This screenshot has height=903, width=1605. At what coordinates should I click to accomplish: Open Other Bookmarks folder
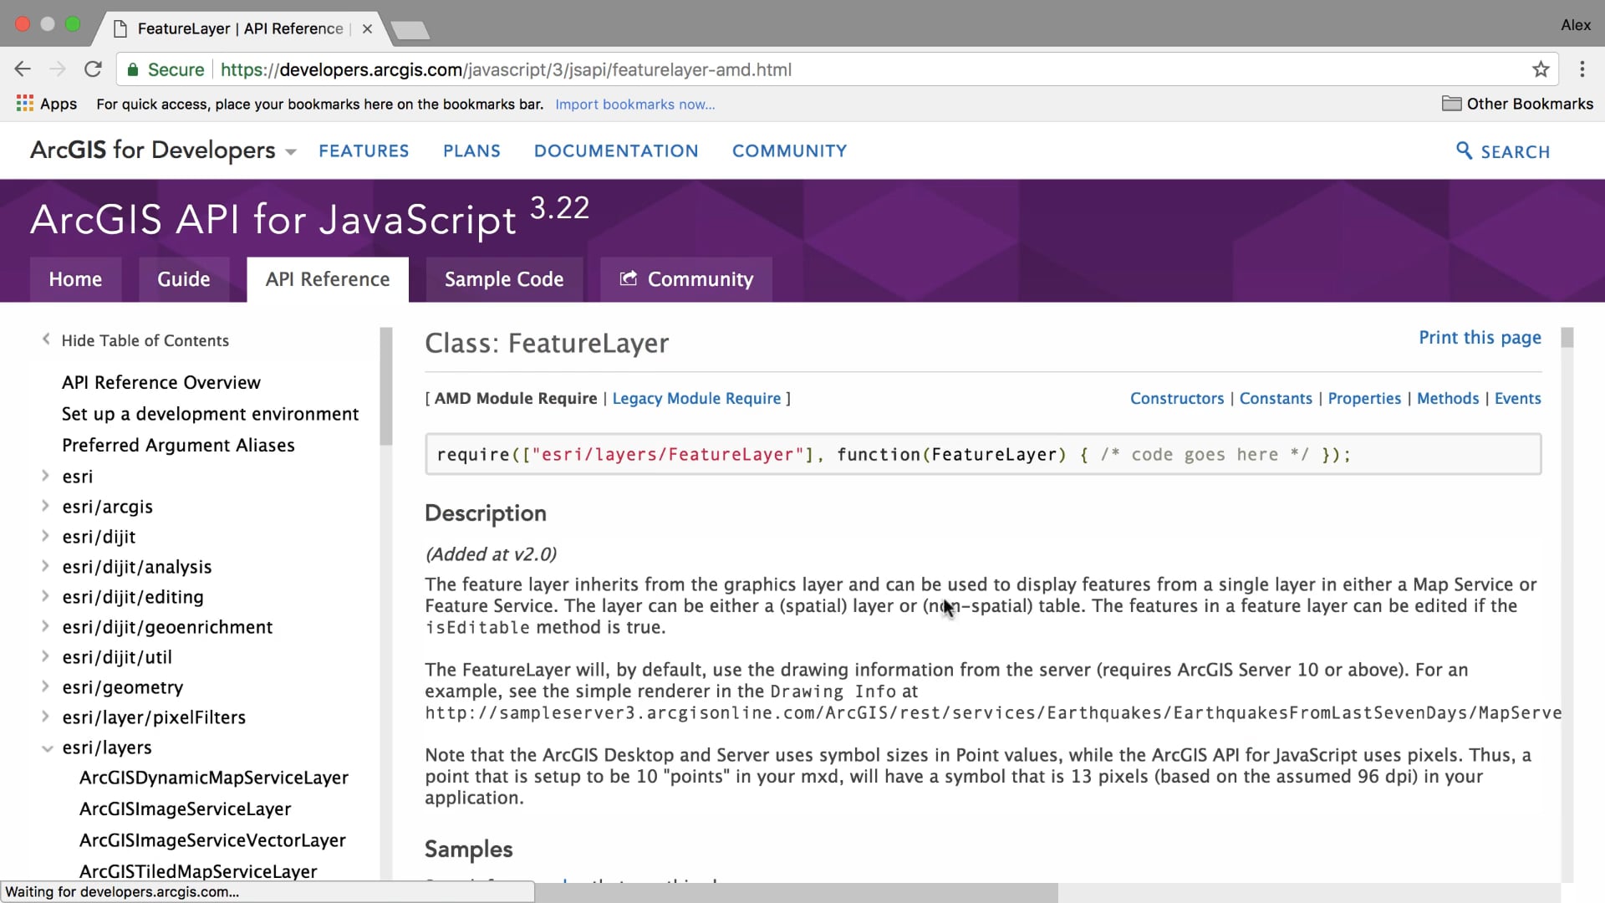pos(1517,104)
